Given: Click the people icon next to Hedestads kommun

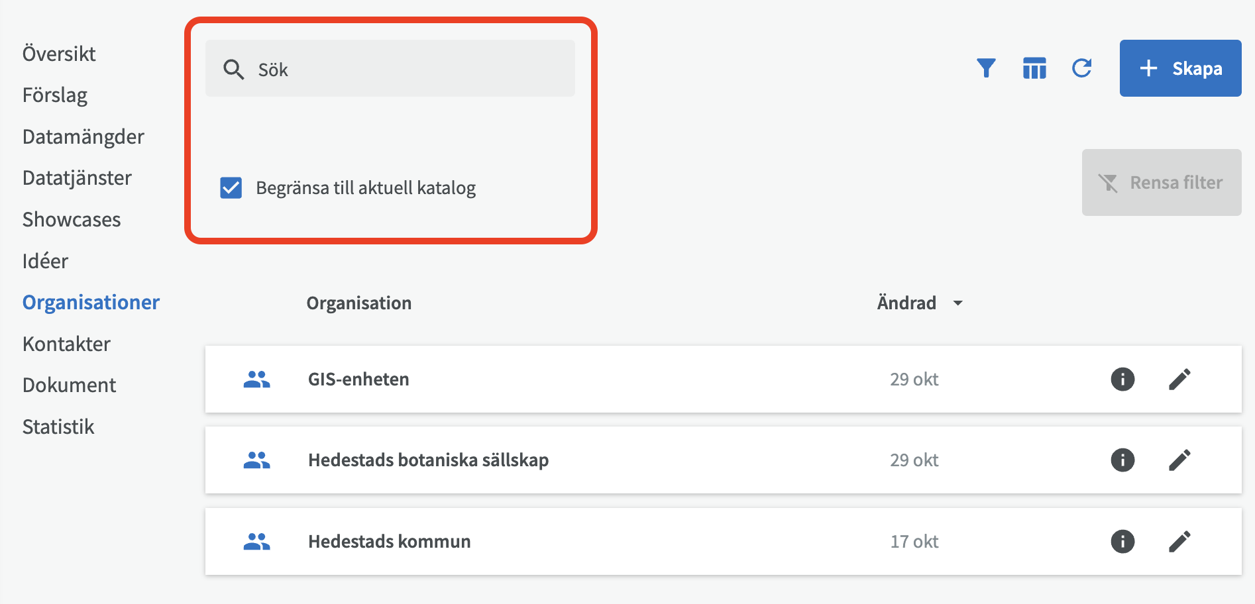Looking at the screenshot, I should click(257, 541).
